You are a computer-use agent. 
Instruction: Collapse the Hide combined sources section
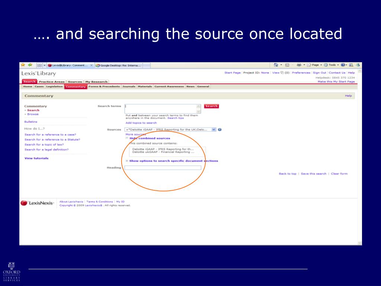point(150,138)
